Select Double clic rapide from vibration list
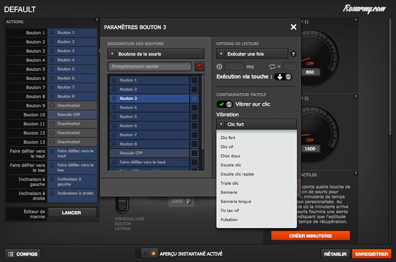This screenshot has height=262, width=396. click(x=237, y=174)
